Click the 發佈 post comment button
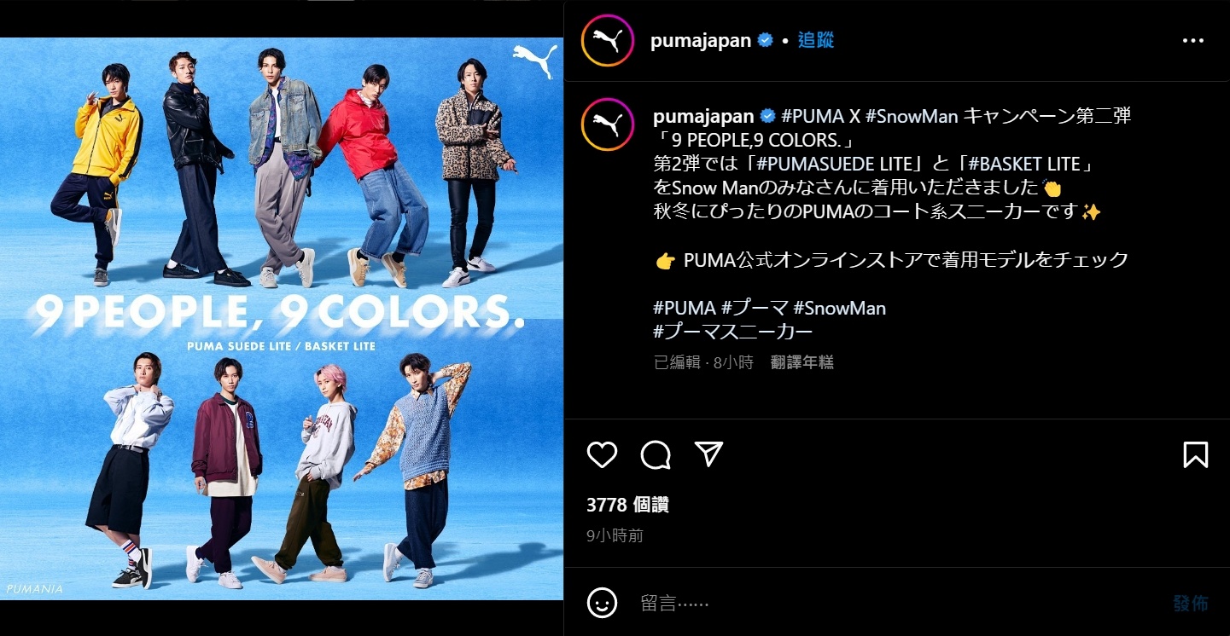 (1191, 604)
